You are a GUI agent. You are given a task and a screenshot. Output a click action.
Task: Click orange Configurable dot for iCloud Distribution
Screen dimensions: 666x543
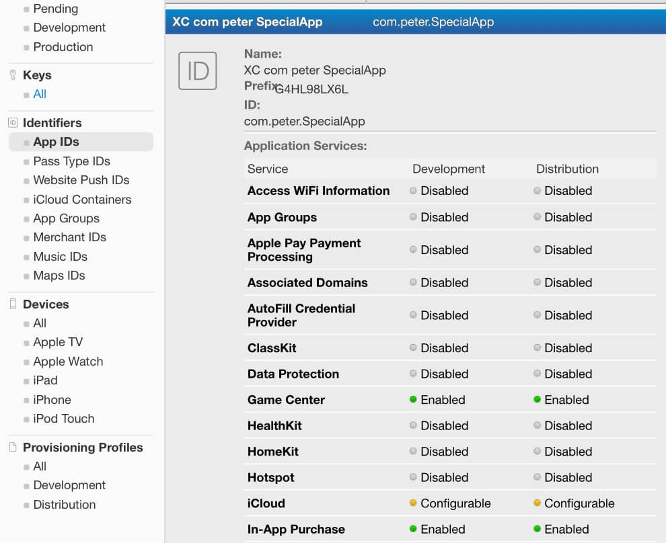537,503
